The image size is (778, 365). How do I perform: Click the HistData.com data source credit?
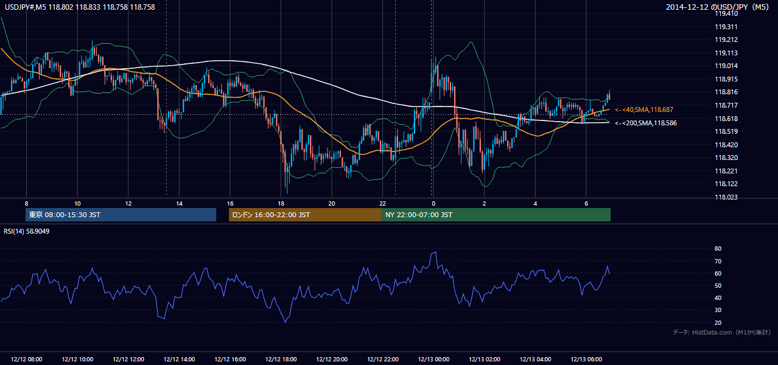(721, 332)
